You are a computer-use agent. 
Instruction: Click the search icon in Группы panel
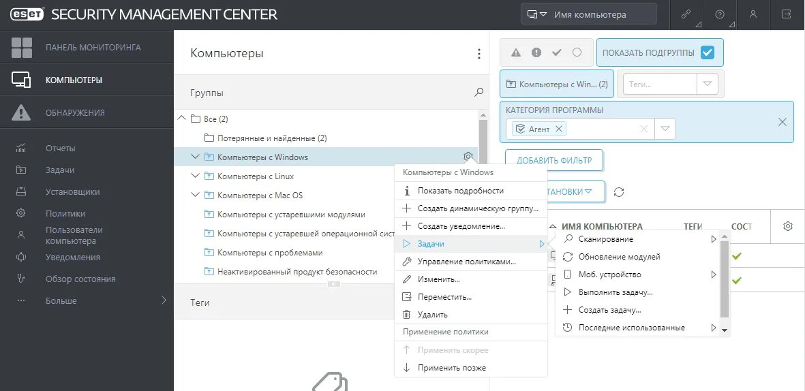(479, 93)
